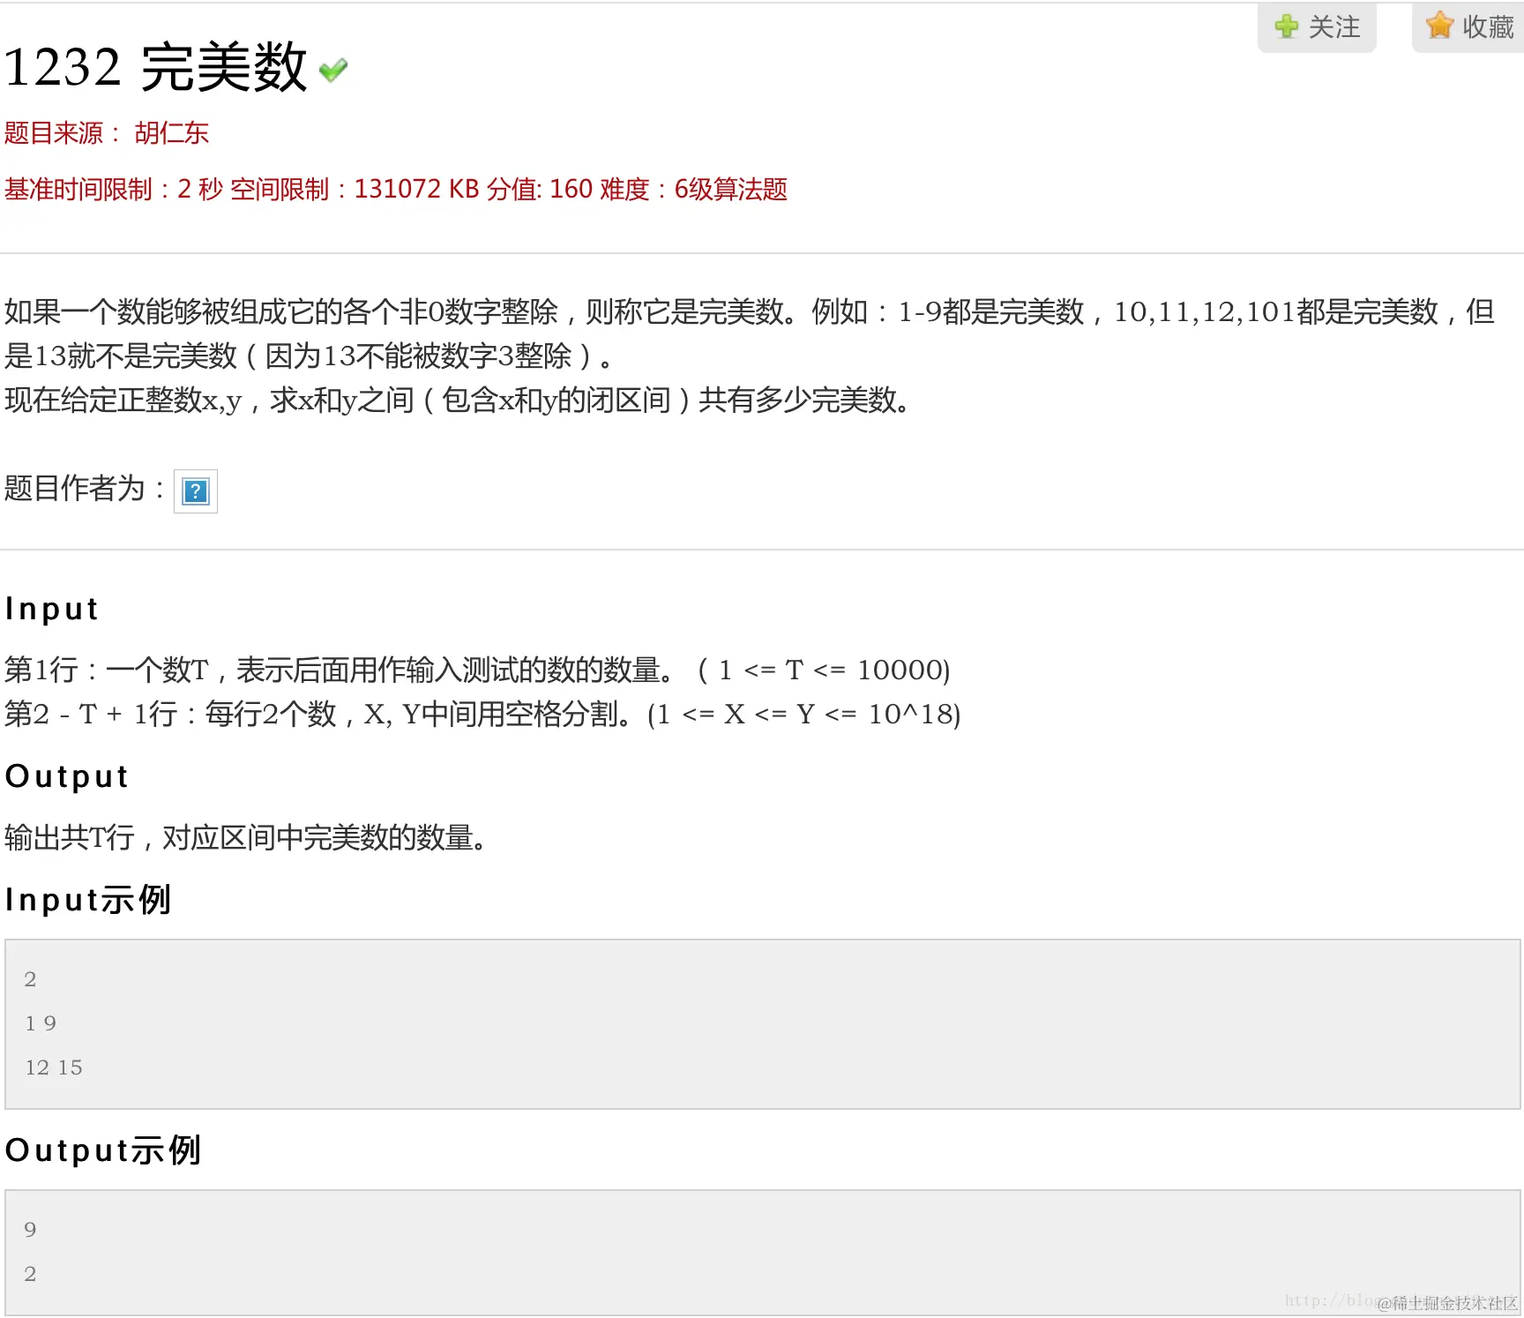Viewport: 1524px width, 1318px height.
Task: Click the 收藏 favorite button
Action: (x=1468, y=27)
